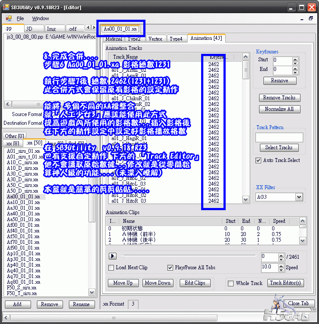Screen dimensions: 319x324
Task: Decrease the Speed value stepper
Action: pyautogui.click(x=281, y=270)
